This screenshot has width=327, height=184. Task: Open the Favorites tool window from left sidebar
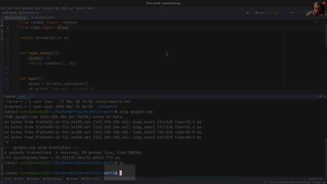(x=2, y=168)
